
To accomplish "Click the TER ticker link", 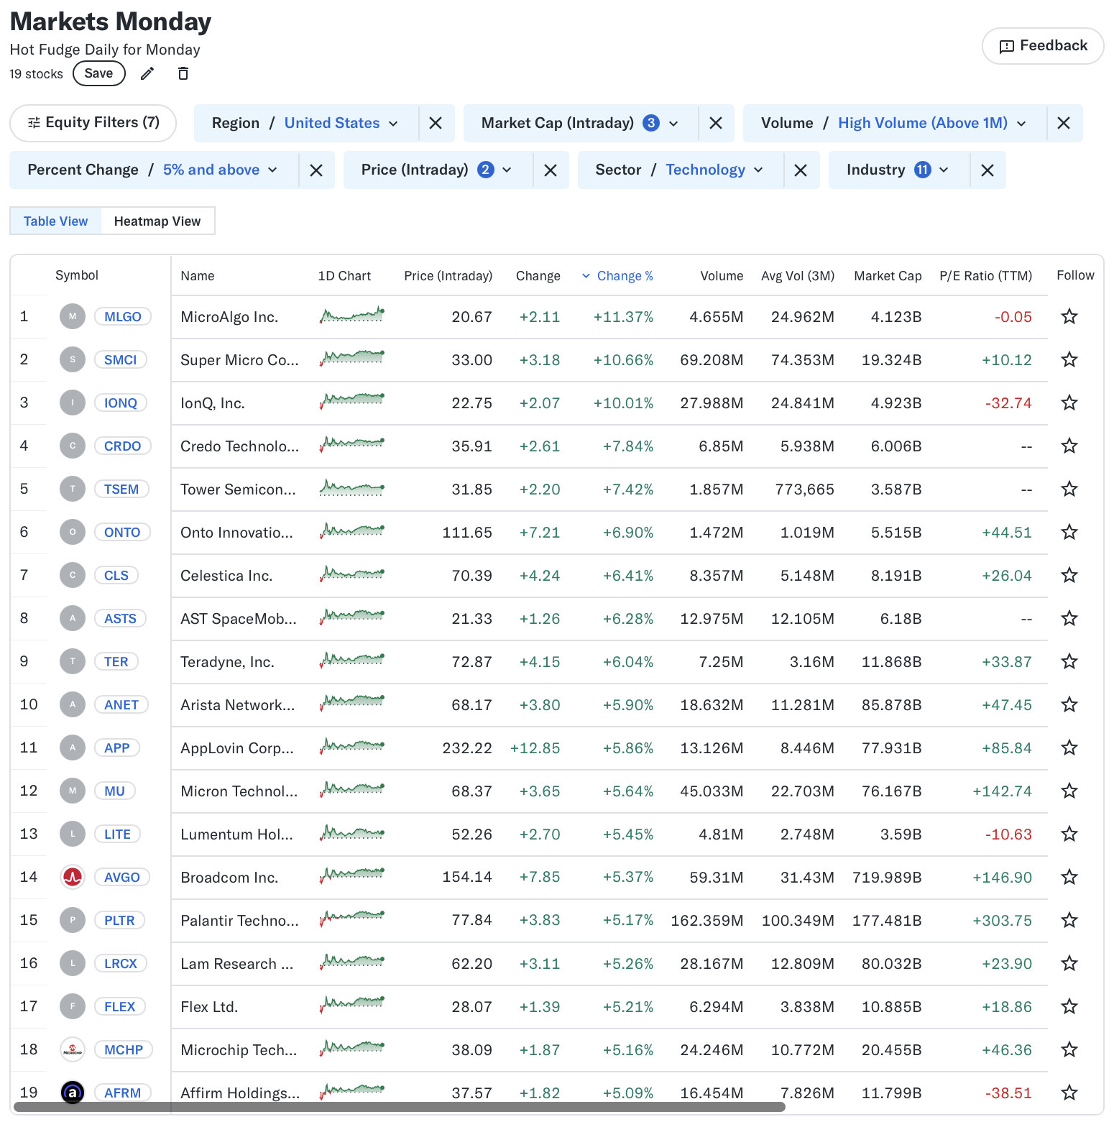I will coord(116,662).
